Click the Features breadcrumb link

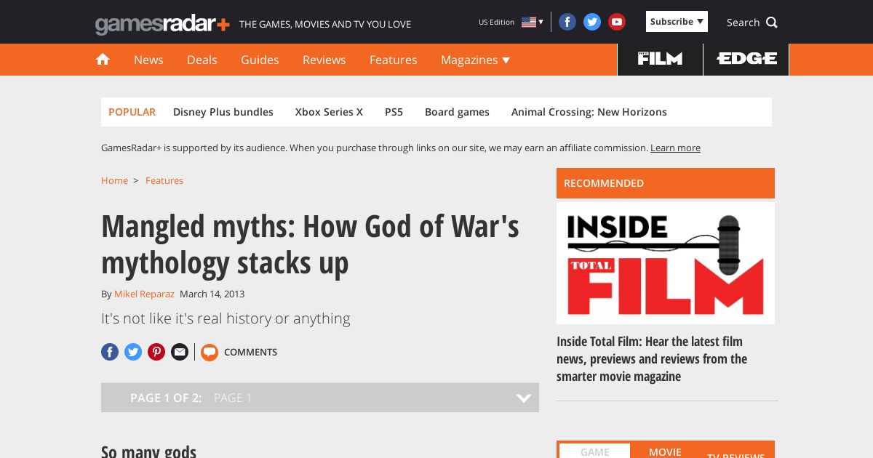[x=164, y=180]
